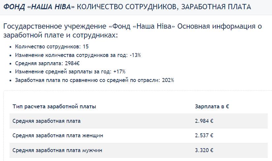The height and width of the screenshot is (161, 272).
Task: Click the line showing 202% industry comparison
Action: point(94,80)
